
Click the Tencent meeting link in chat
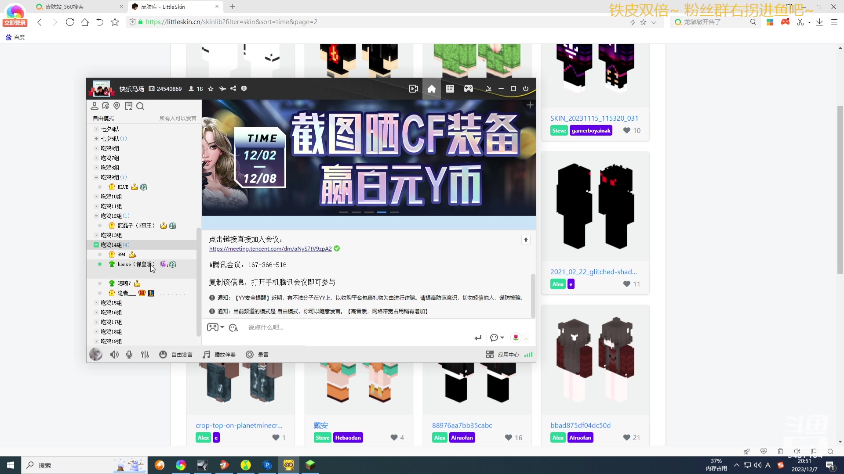(x=270, y=248)
